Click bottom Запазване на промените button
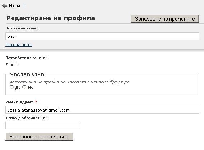Viewport: 204px width, 150px height. point(40,137)
